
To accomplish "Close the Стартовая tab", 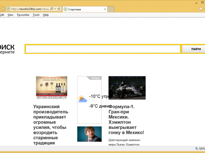I will pos(105,9).
